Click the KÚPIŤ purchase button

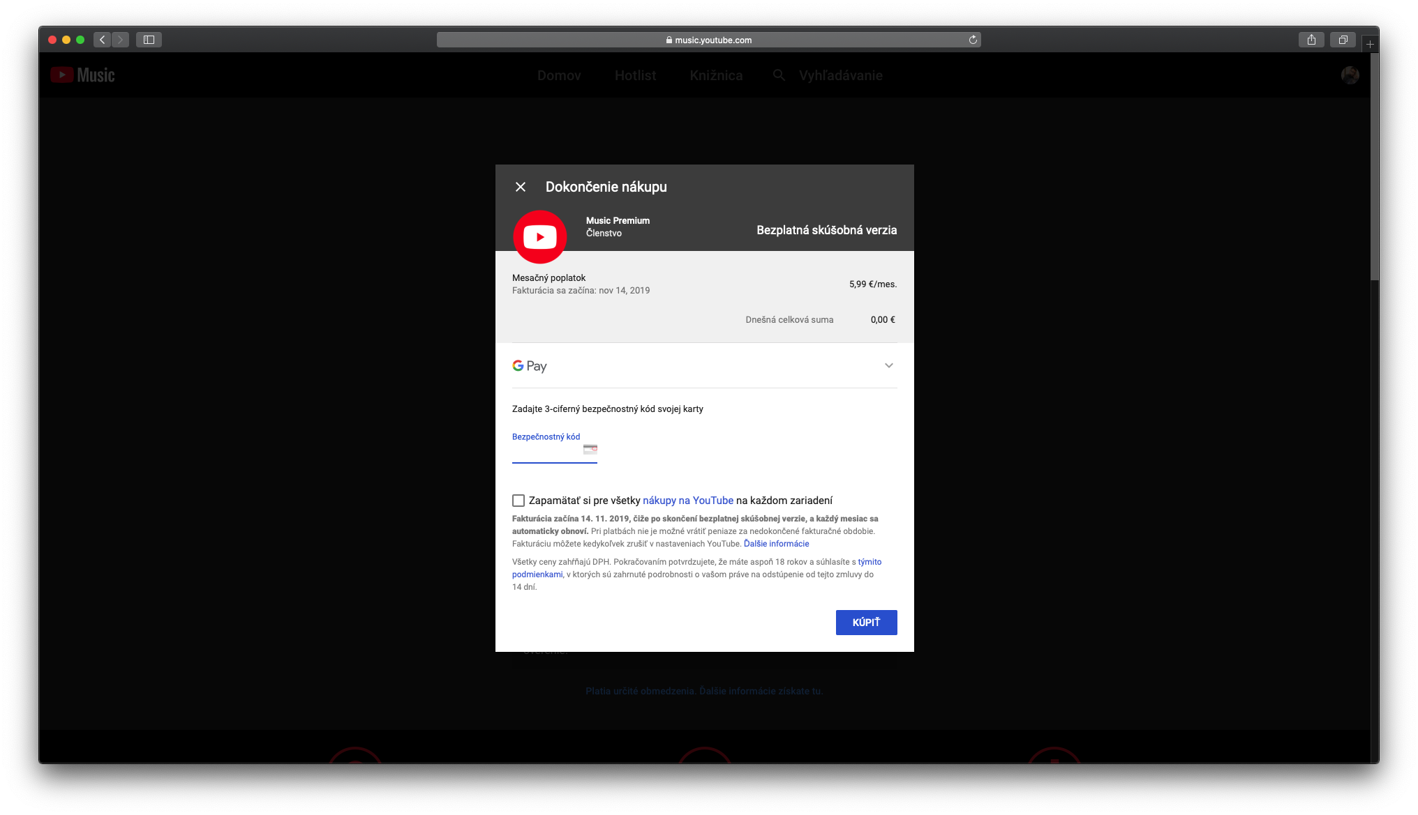click(x=866, y=623)
